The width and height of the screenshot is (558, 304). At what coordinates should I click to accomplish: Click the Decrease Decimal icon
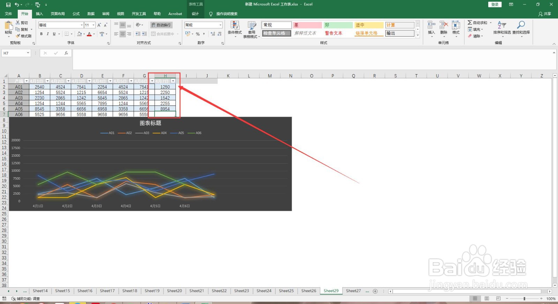pos(219,34)
